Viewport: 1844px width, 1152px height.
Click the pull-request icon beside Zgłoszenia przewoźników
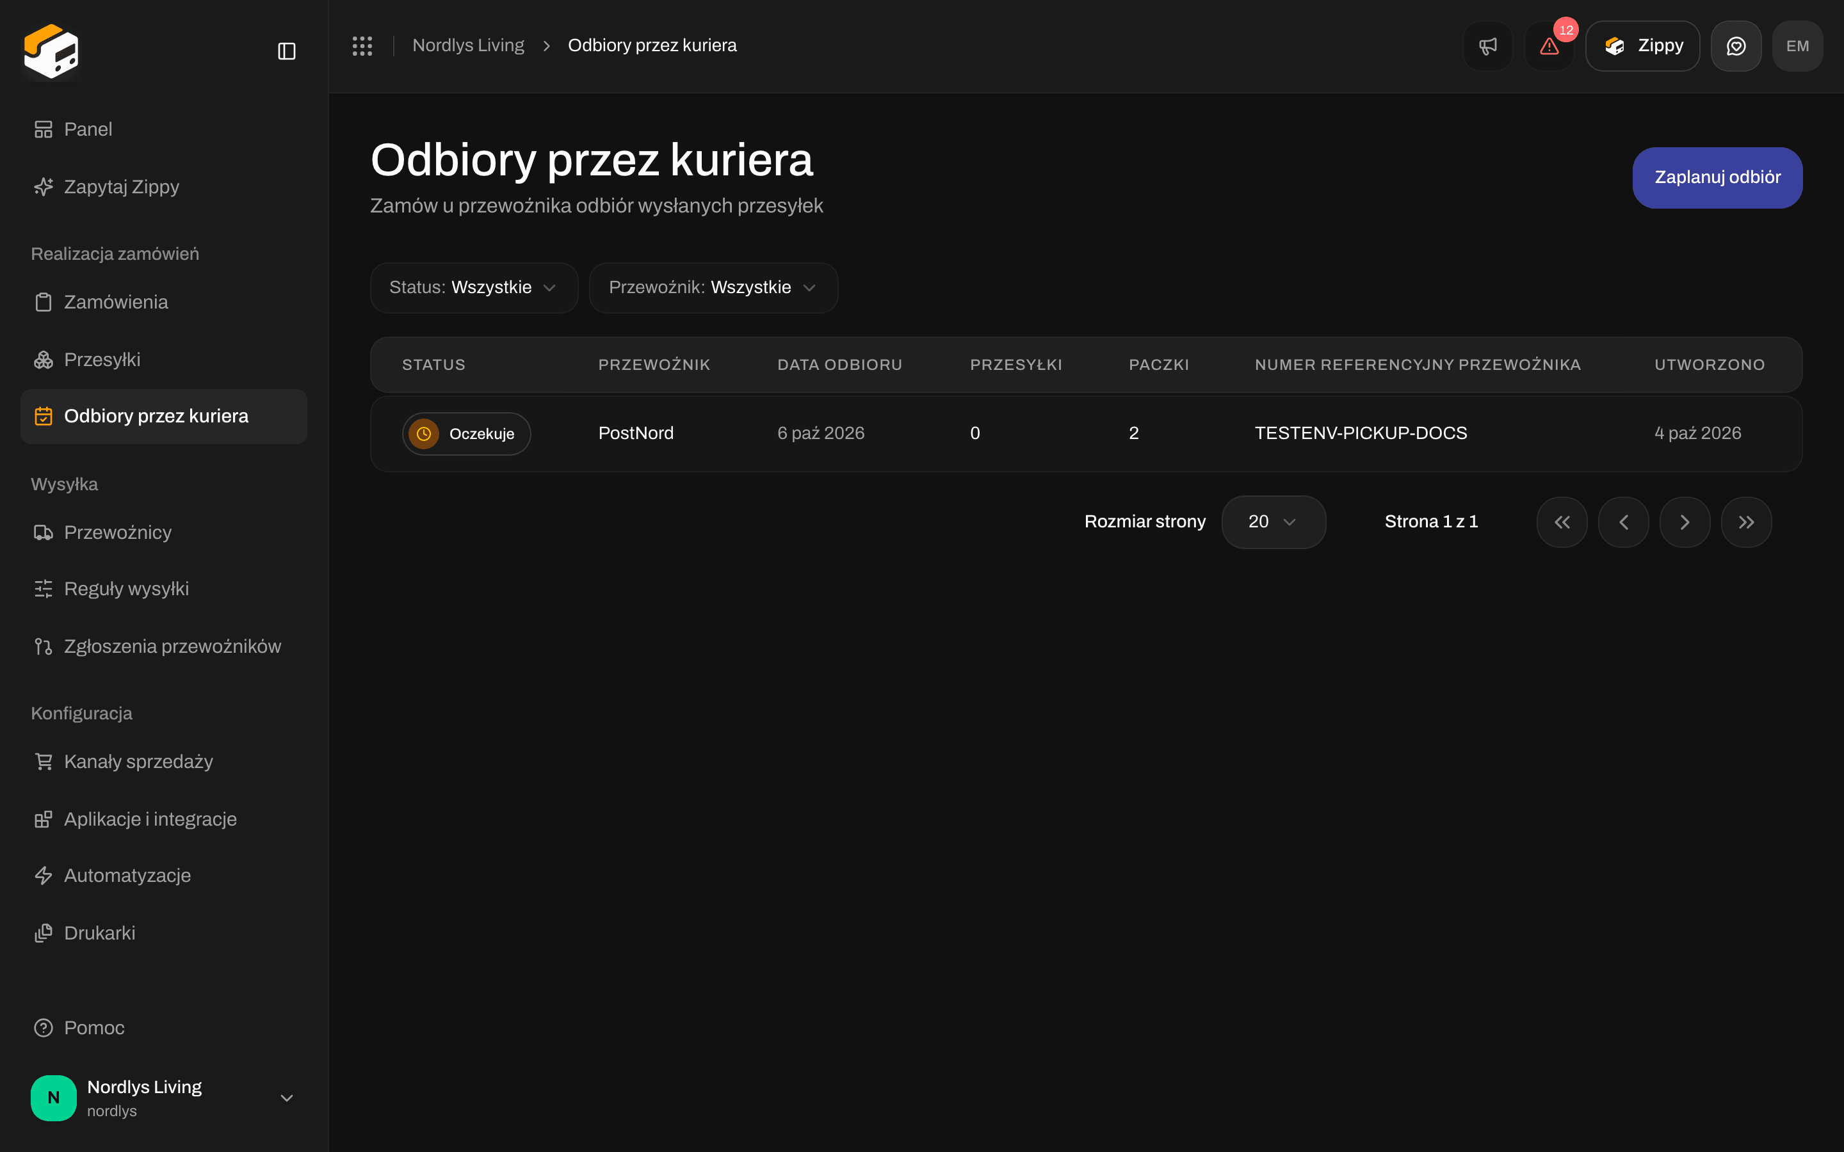click(44, 646)
